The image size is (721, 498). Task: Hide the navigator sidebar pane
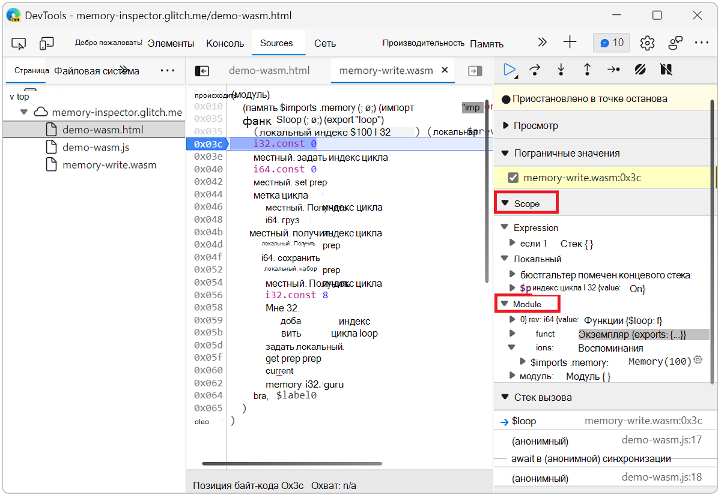tap(202, 71)
